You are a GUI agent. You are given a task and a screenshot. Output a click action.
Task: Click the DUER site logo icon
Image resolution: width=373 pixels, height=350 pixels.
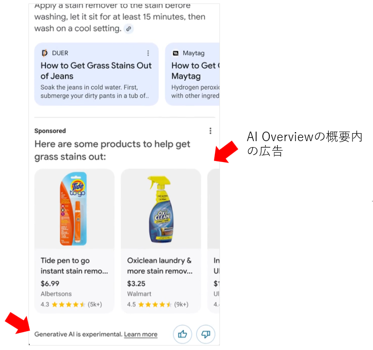(x=44, y=53)
